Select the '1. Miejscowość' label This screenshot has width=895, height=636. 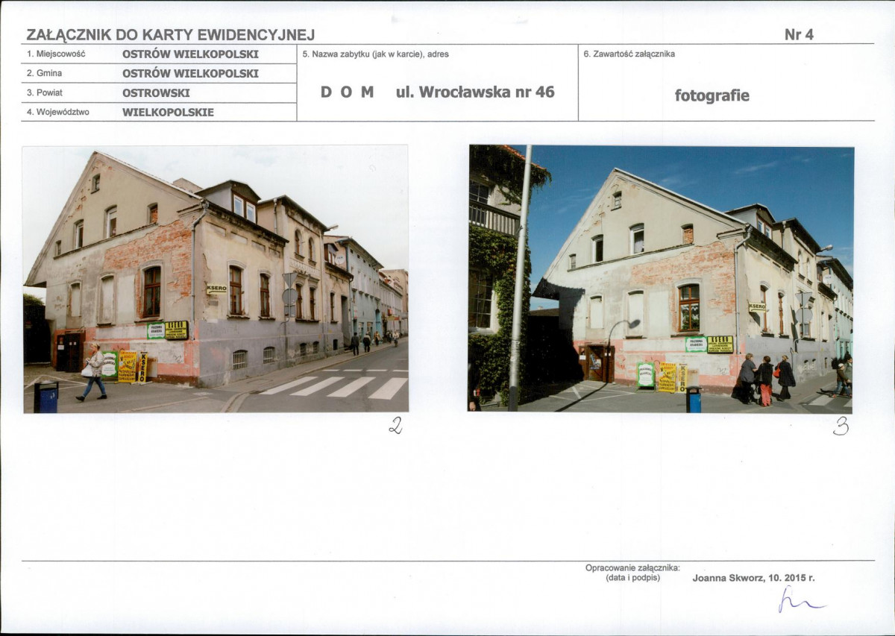tap(56, 54)
